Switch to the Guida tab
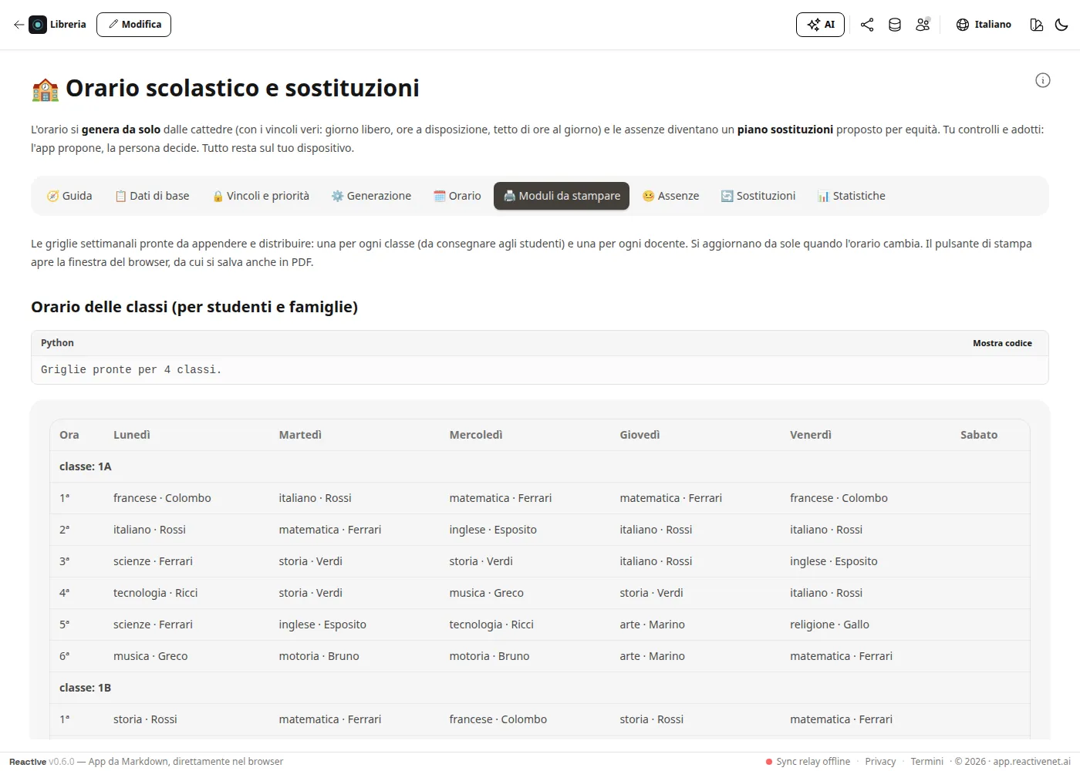 point(69,196)
